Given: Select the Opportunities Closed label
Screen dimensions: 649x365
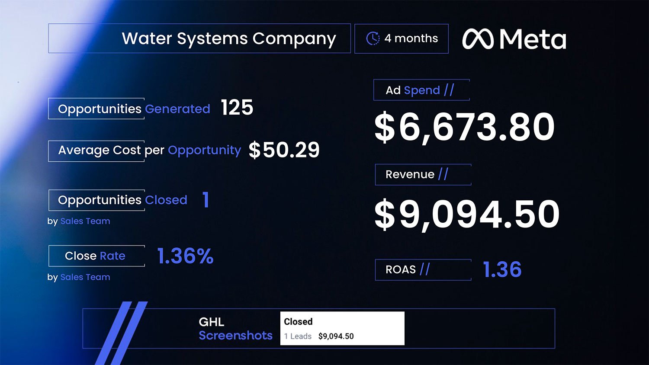Looking at the screenshot, I should (122, 200).
